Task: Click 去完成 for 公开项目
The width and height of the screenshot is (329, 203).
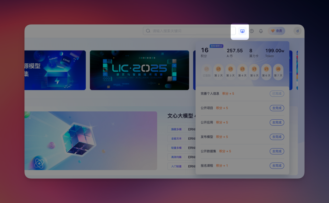Action: (277, 108)
